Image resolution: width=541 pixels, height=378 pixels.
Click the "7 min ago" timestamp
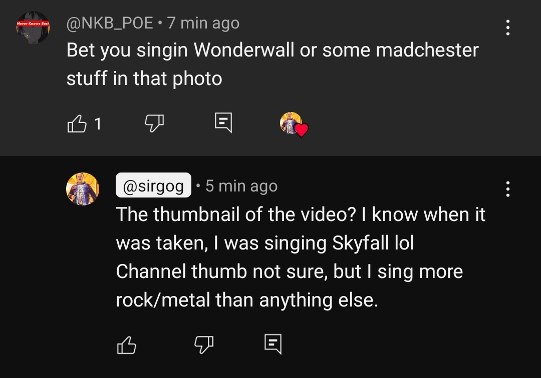coord(203,23)
